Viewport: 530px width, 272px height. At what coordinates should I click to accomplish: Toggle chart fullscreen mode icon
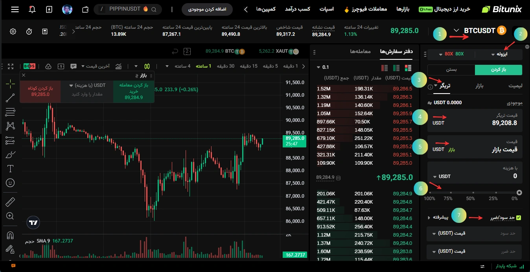[x=11, y=66]
